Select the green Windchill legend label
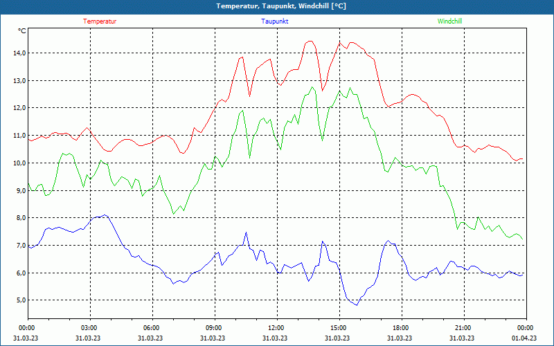This screenshot has width=554, height=346. (x=449, y=21)
